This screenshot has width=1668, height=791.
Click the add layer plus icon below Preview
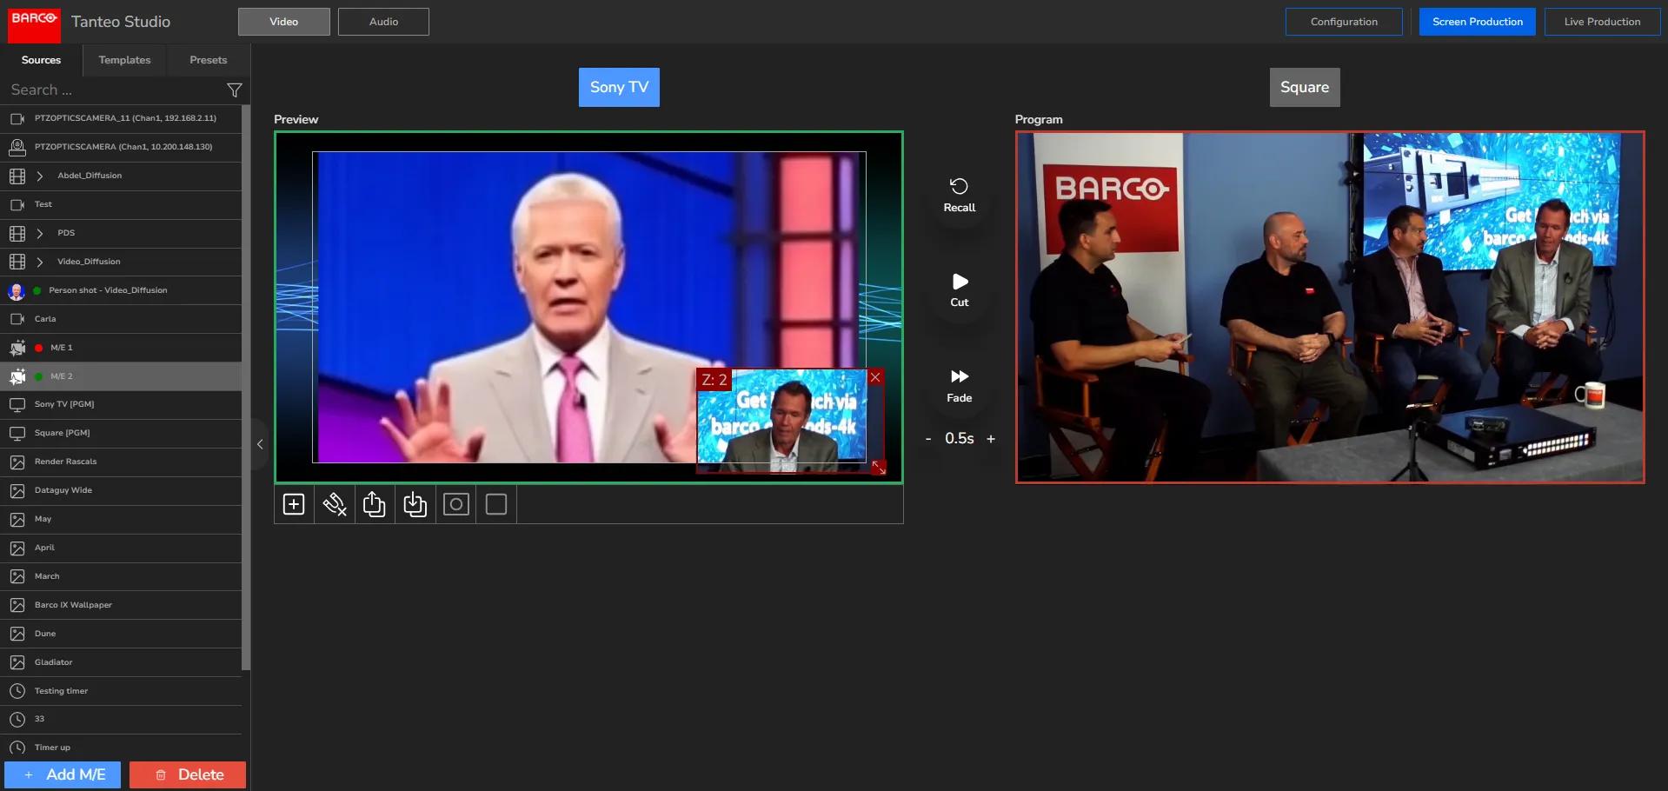point(294,504)
